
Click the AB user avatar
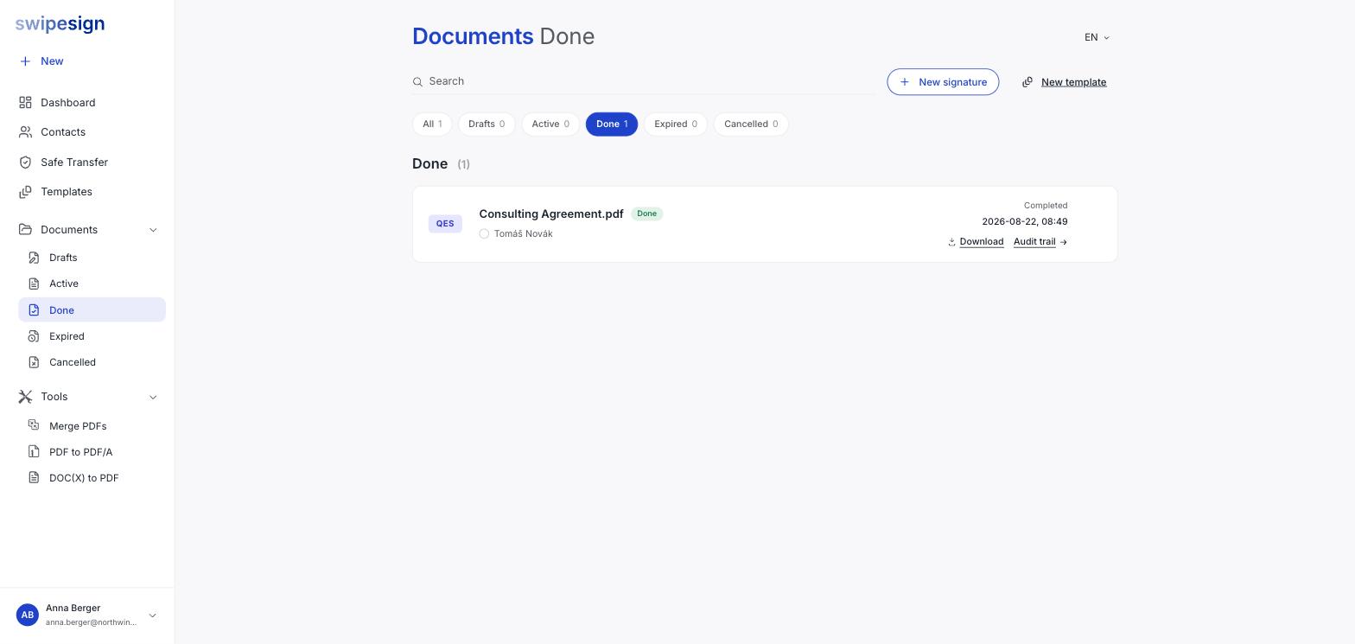[28, 615]
